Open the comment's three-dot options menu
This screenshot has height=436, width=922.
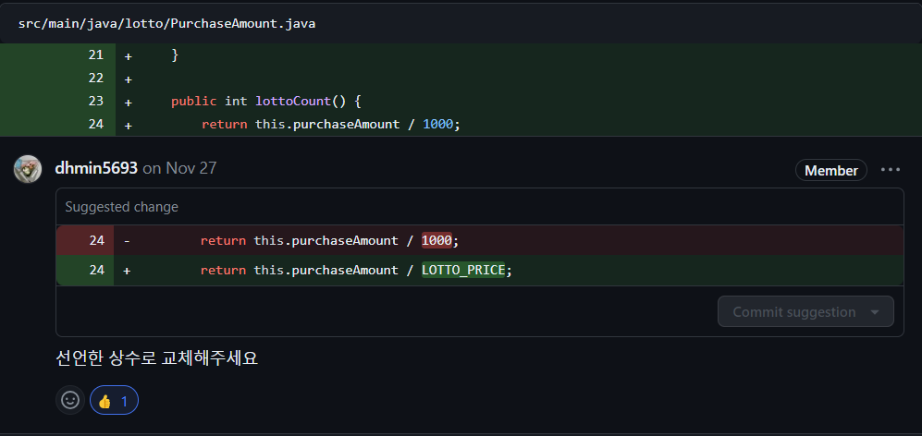click(891, 170)
